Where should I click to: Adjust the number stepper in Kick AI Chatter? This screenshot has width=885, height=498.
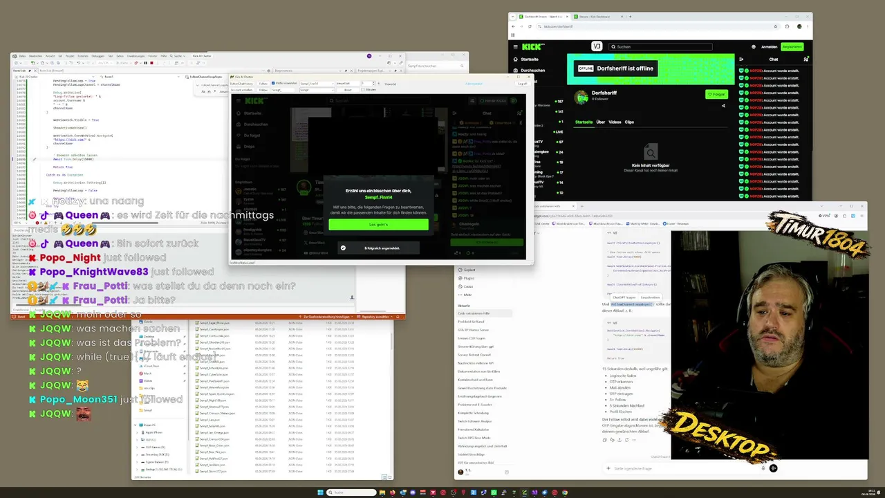tap(367, 84)
